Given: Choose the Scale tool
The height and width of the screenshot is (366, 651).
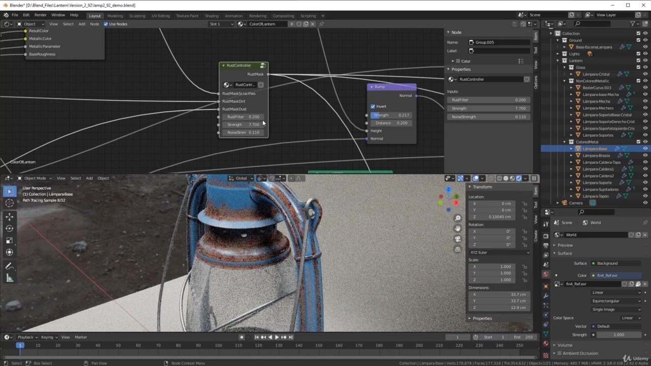Looking at the screenshot, I should [9, 240].
